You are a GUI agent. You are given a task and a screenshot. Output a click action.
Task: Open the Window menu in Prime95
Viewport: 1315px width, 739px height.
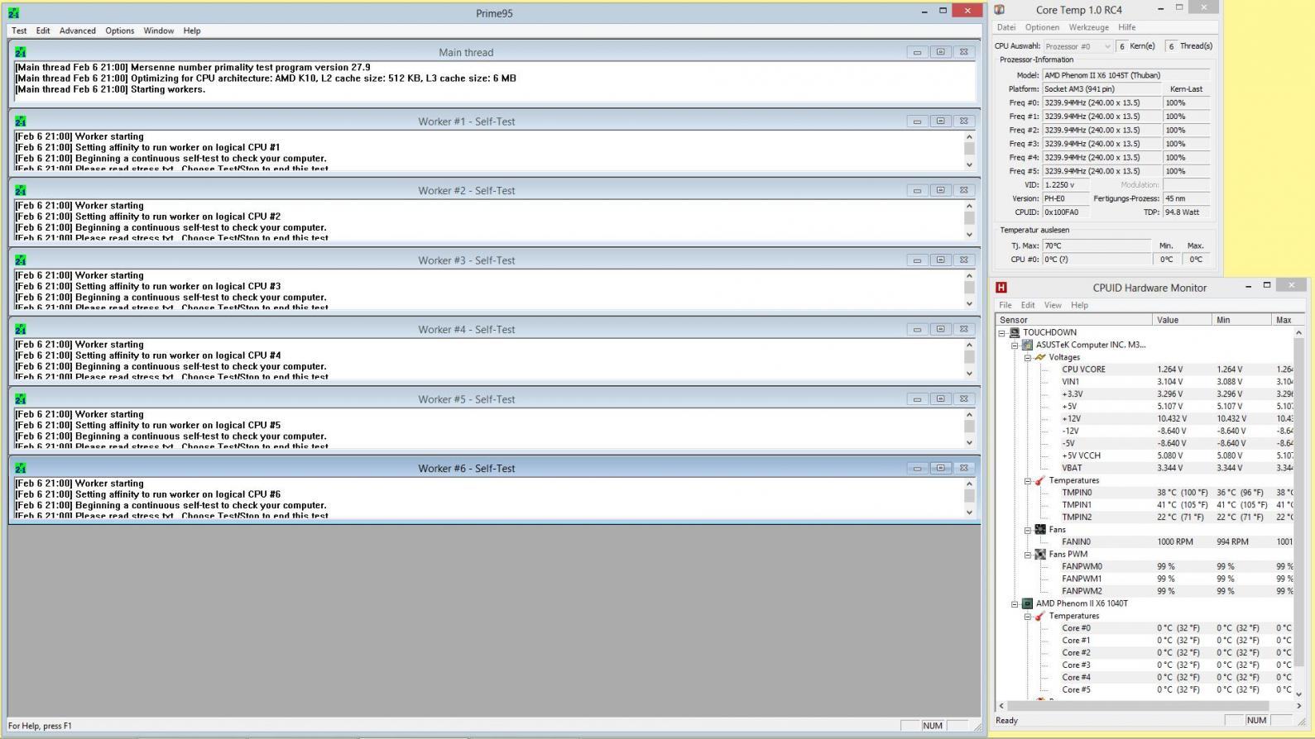tap(158, 31)
